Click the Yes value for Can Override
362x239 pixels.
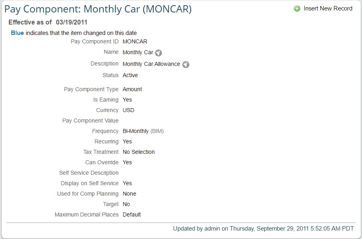127,162
